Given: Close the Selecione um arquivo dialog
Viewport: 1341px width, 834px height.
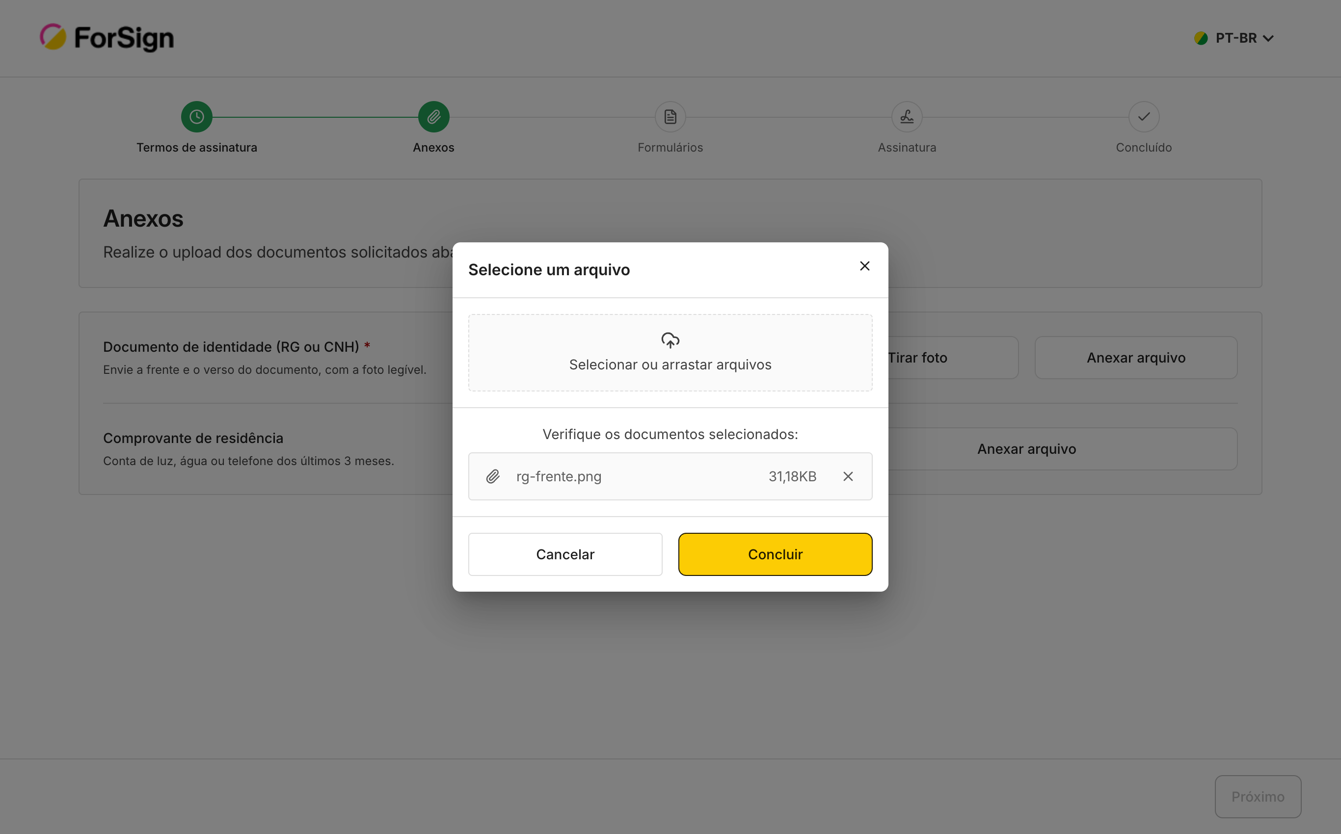Looking at the screenshot, I should [864, 266].
